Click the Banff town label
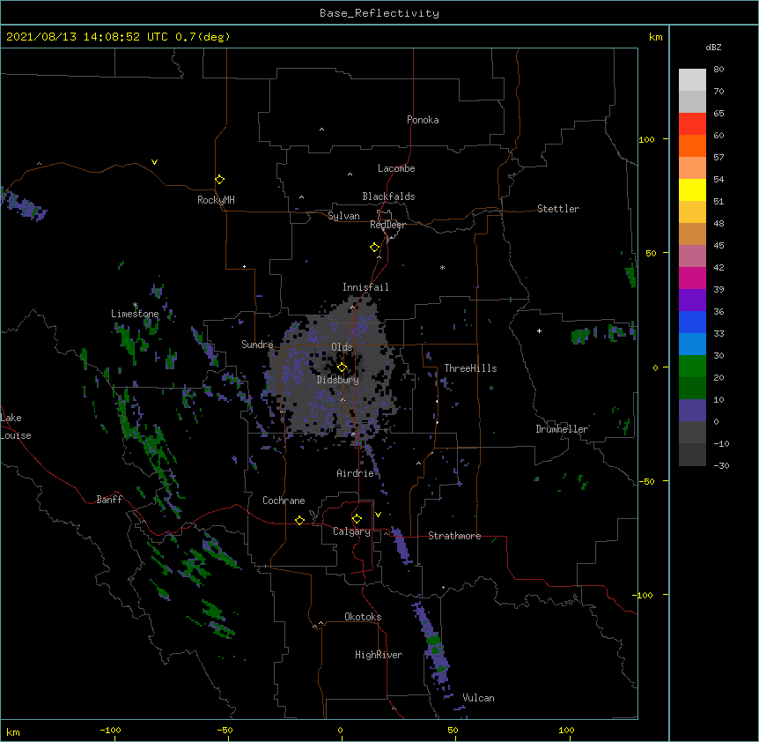Viewport: 759px width, 742px height. point(109,500)
